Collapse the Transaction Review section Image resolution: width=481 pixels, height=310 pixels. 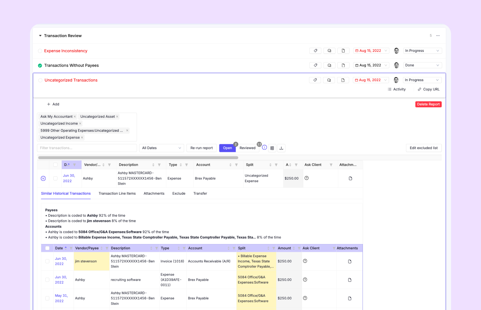40,36
